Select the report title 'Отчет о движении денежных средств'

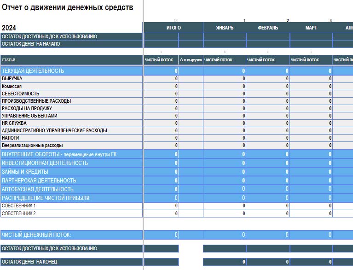[67, 7]
